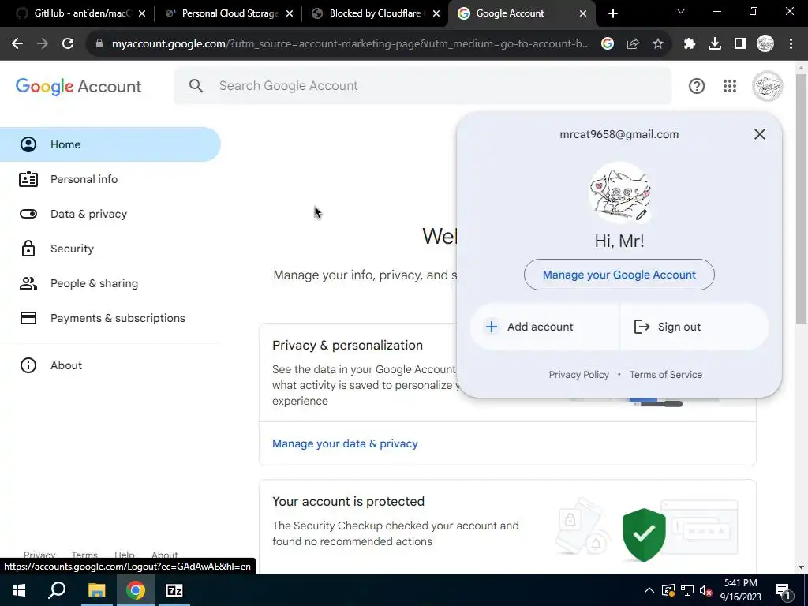Open the Chrome extensions puzzle icon

point(690,44)
